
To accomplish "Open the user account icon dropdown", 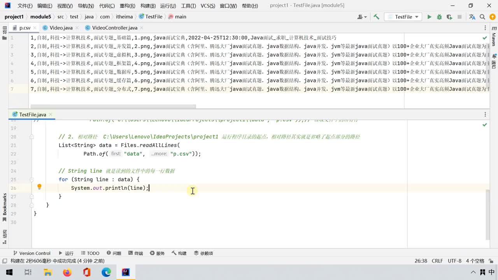I will point(362,17).
